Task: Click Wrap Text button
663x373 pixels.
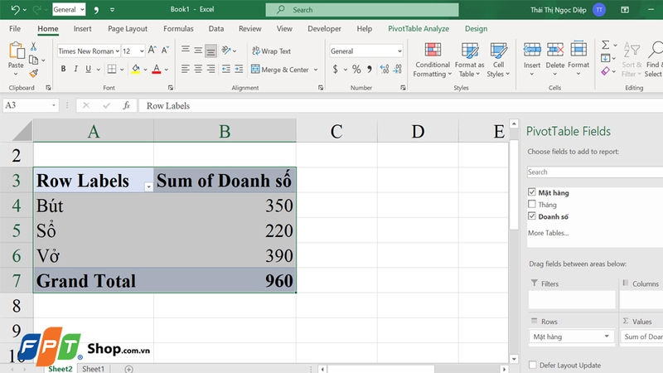Action: click(x=271, y=51)
